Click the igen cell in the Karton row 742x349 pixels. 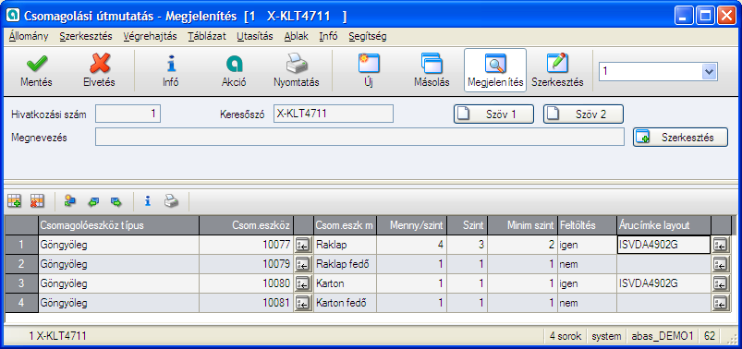pos(587,283)
